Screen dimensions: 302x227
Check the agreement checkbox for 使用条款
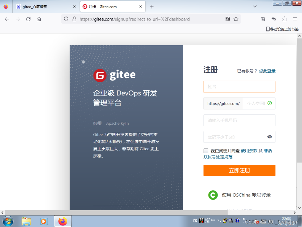coord(206,151)
